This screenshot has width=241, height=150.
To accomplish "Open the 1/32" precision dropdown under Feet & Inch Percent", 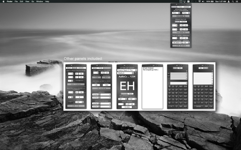I will tap(186, 43).
